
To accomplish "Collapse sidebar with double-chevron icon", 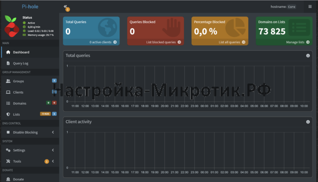I will [66, 6].
